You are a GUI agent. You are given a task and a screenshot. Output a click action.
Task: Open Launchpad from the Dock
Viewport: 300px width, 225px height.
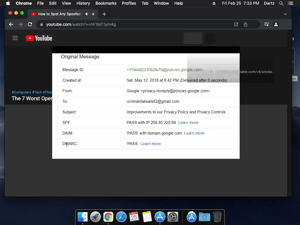(x=95, y=217)
